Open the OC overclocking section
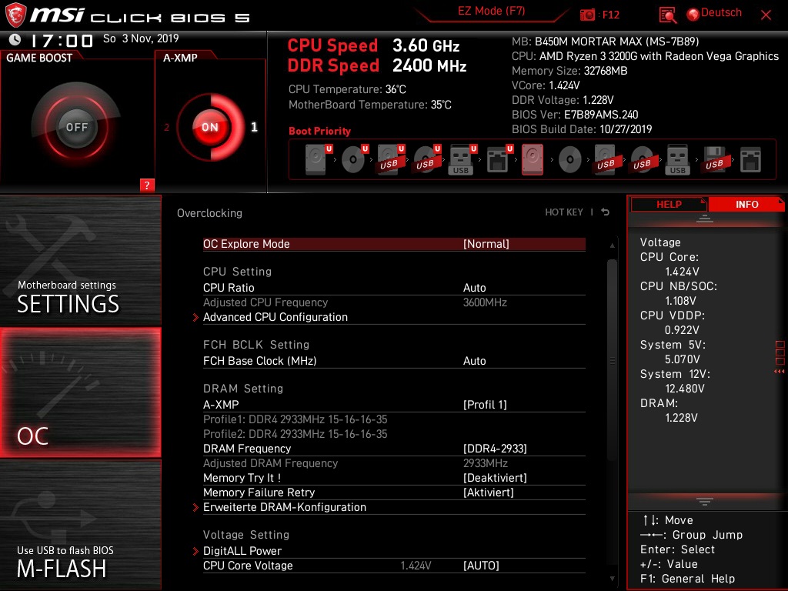The width and height of the screenshot is (788, 591). [x=80, y=392]
